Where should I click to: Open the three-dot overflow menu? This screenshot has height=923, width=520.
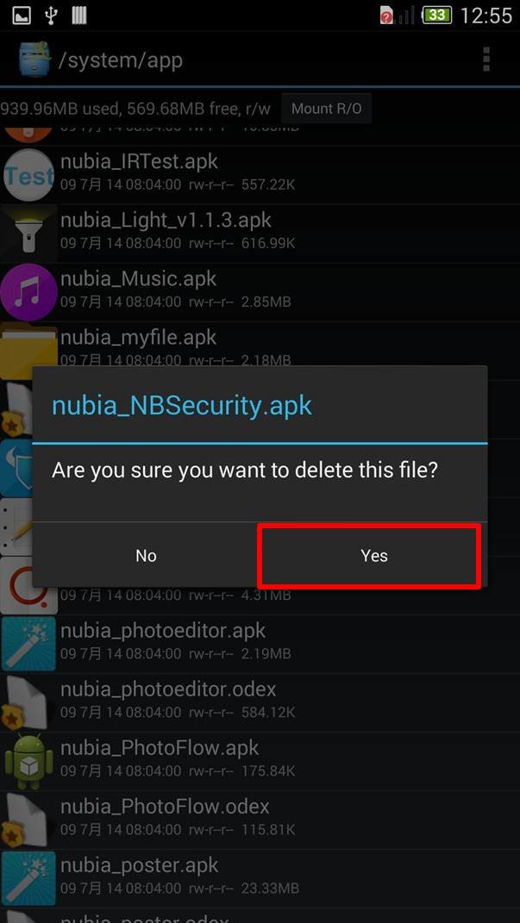(486, 59)
